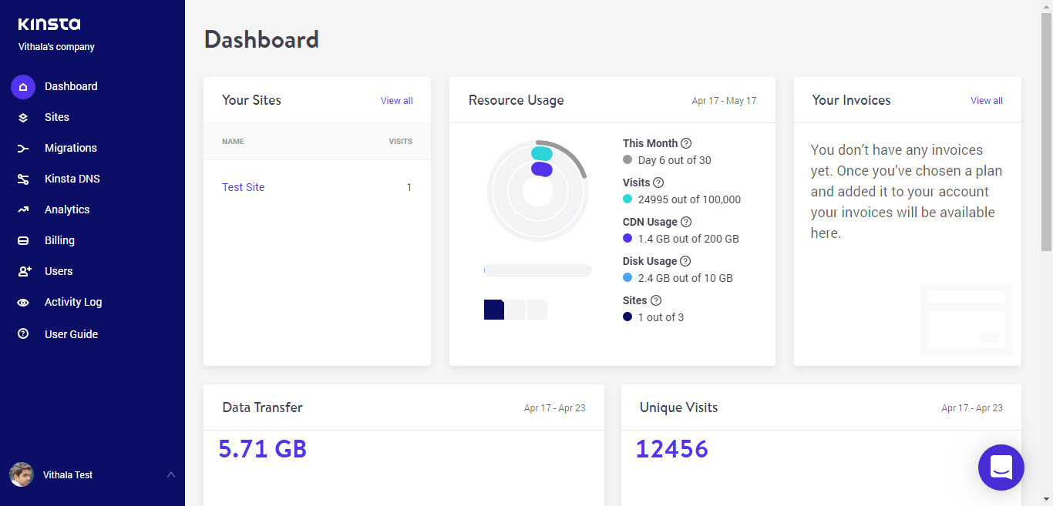Click the Kinsta DNS icon
The width and height of the screenshot is (1053, 506).
[23, 179]
